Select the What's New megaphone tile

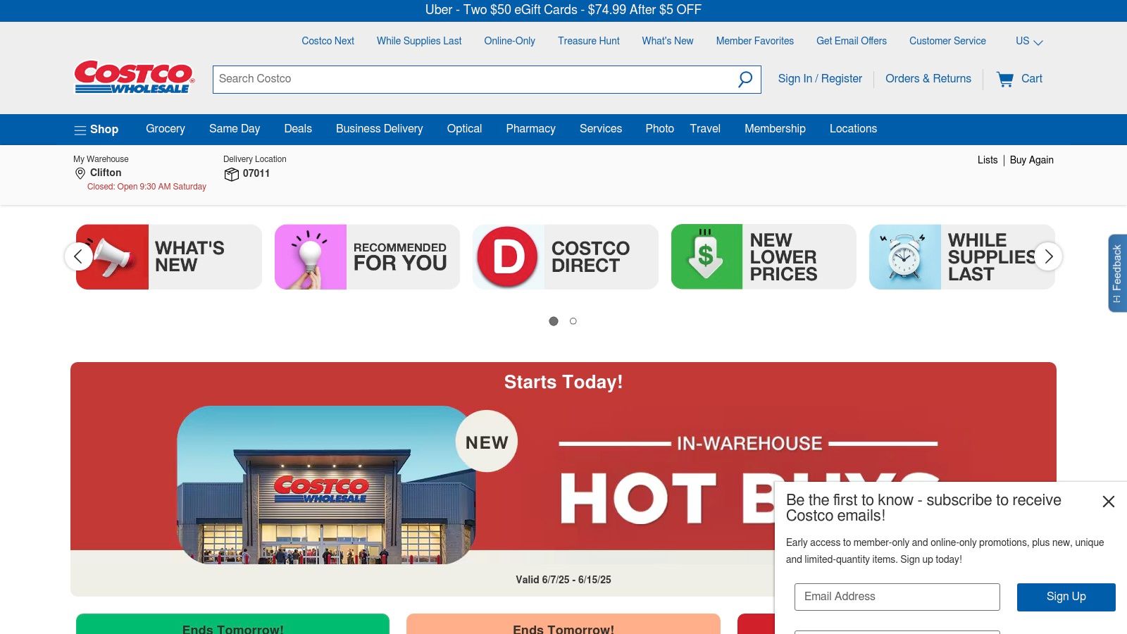113,257
